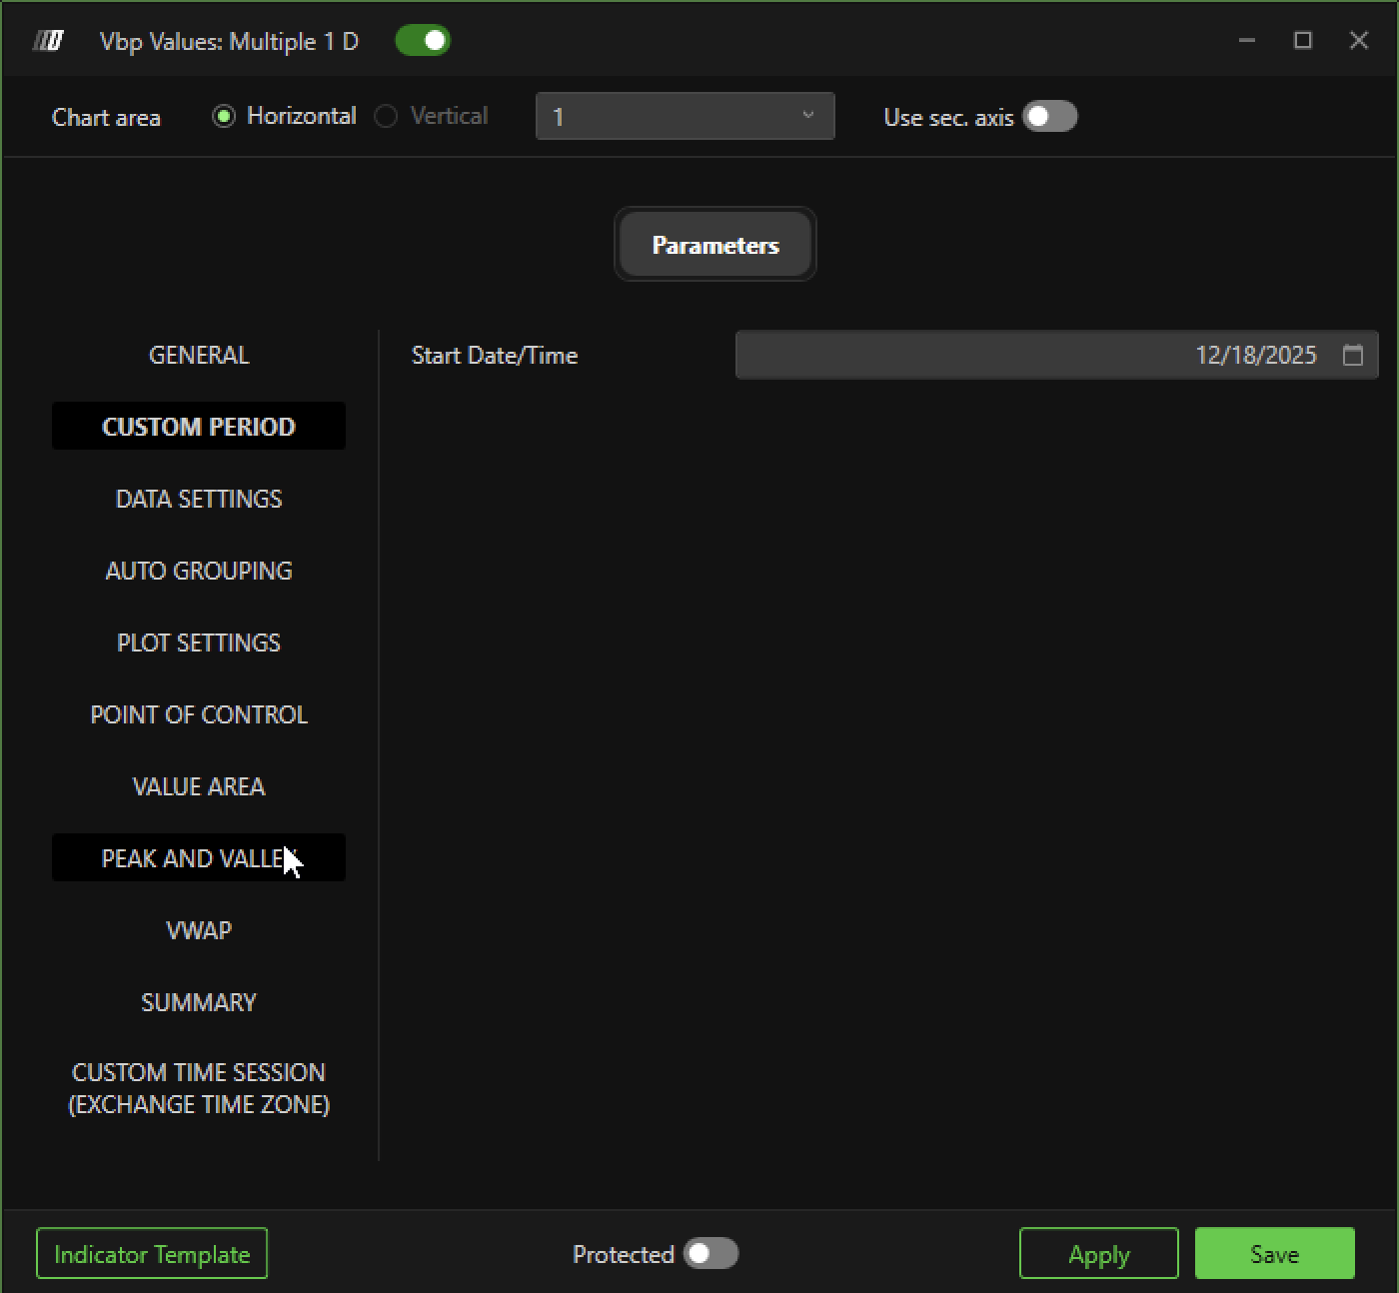This screenshot has height=1293, width=1399.
Task: Enable the Use sec. axis switch
Action: pyautogui.click(x=1049, y=117)
